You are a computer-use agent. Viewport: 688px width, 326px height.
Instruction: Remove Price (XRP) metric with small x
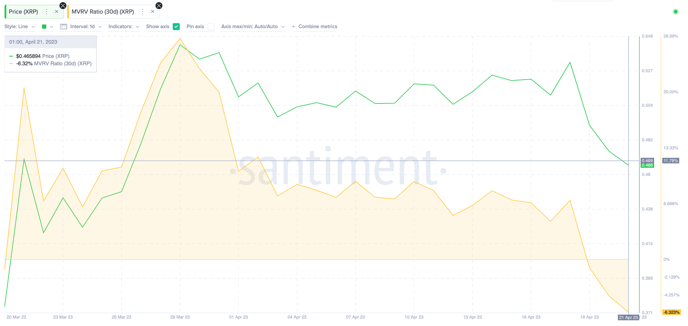(x=56, y=12)
